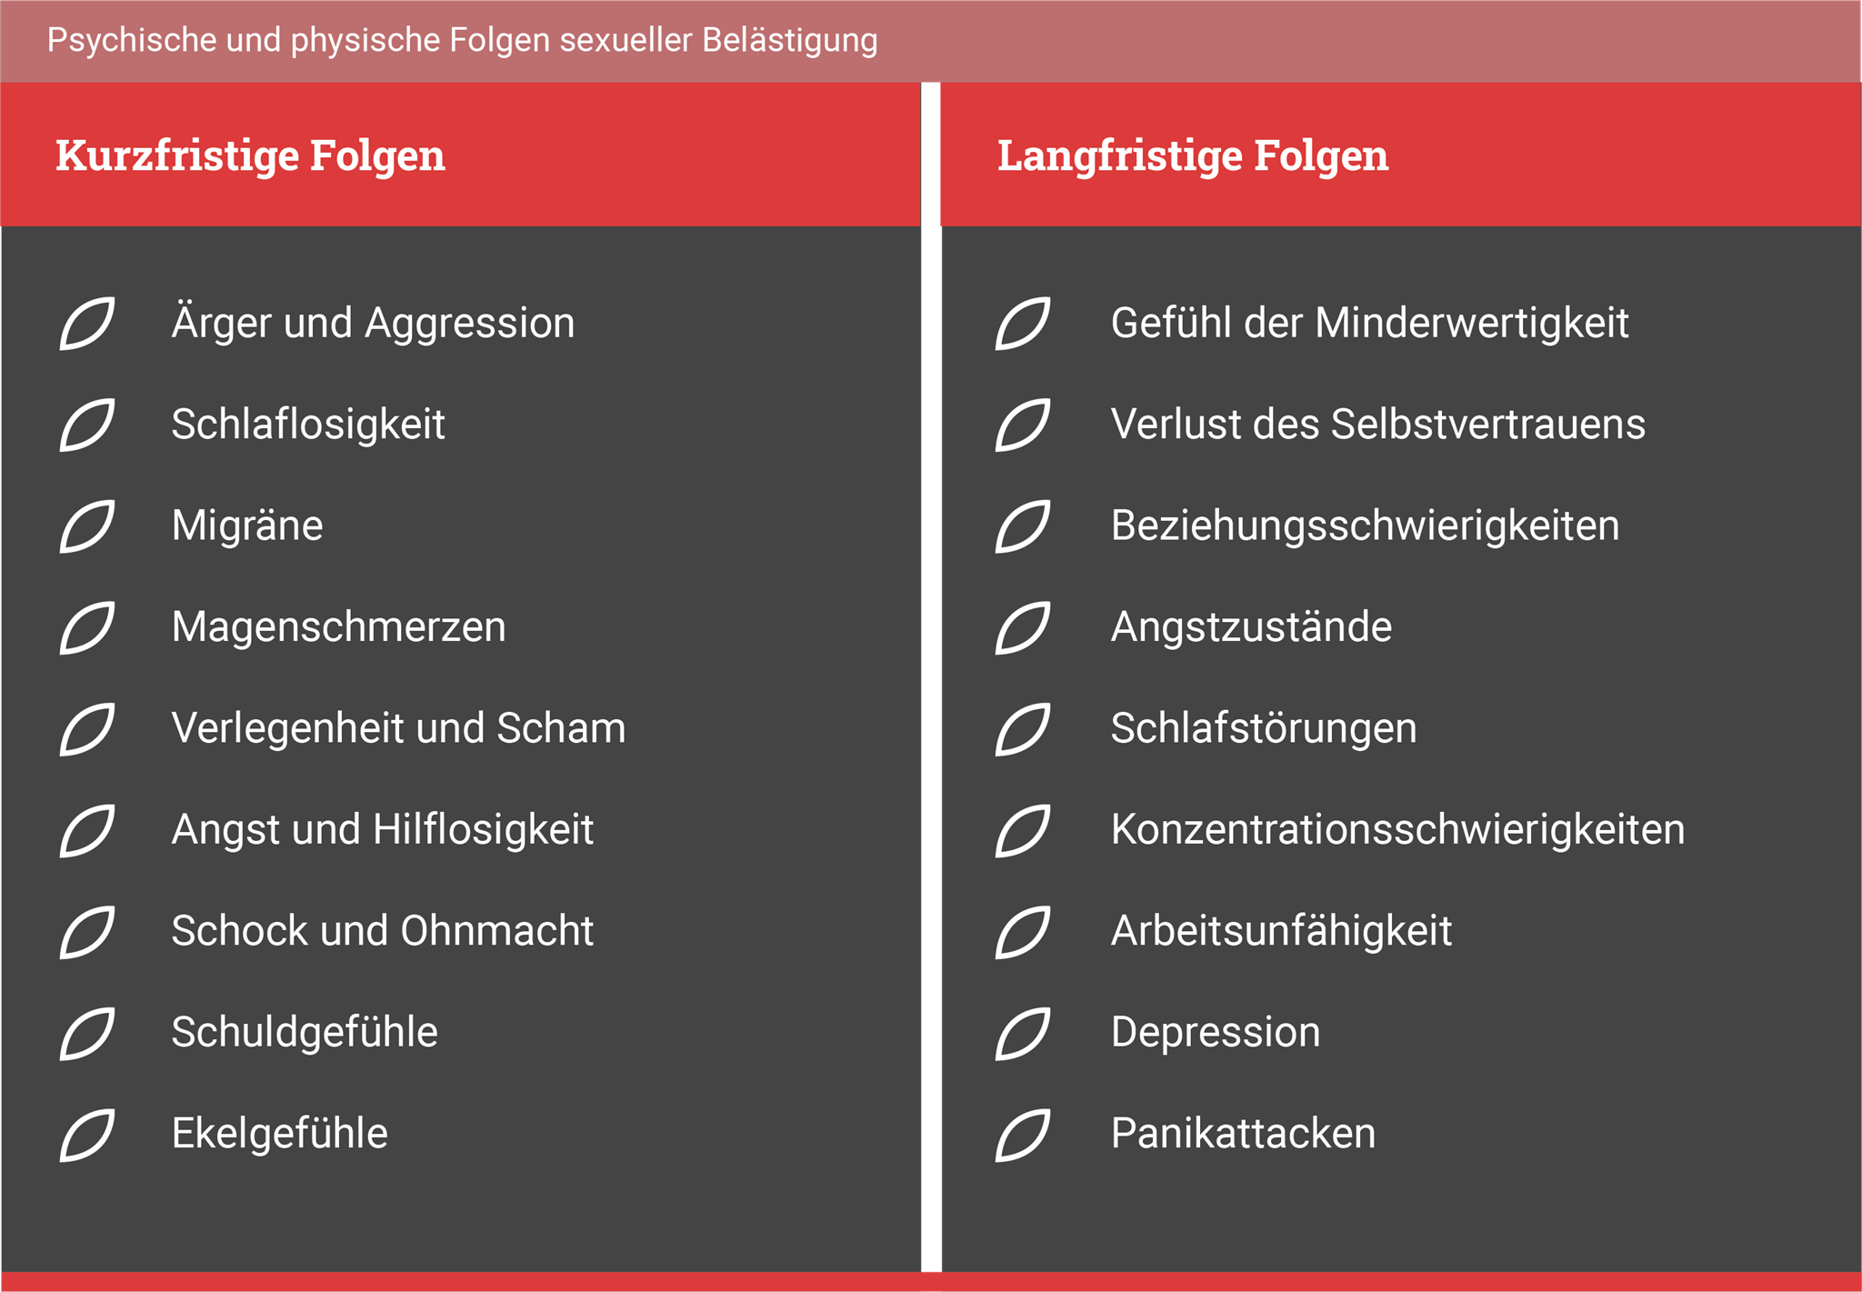Click the Kurzfristige Folgen column header
This screenshot has width=1862, height=1292.
(251, 155)
